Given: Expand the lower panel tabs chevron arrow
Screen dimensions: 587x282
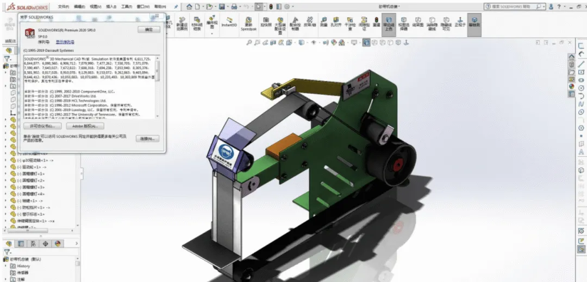Looking at the screenshot, I should (77, 243).
